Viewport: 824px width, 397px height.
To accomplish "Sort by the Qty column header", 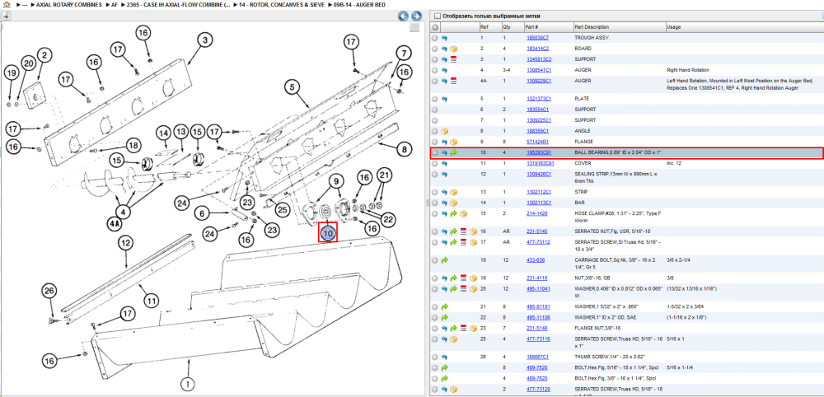I will coord(507,27).
